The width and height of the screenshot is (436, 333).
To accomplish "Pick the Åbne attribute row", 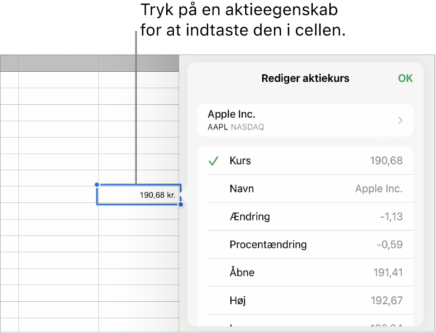I will [x=305, y=273].
